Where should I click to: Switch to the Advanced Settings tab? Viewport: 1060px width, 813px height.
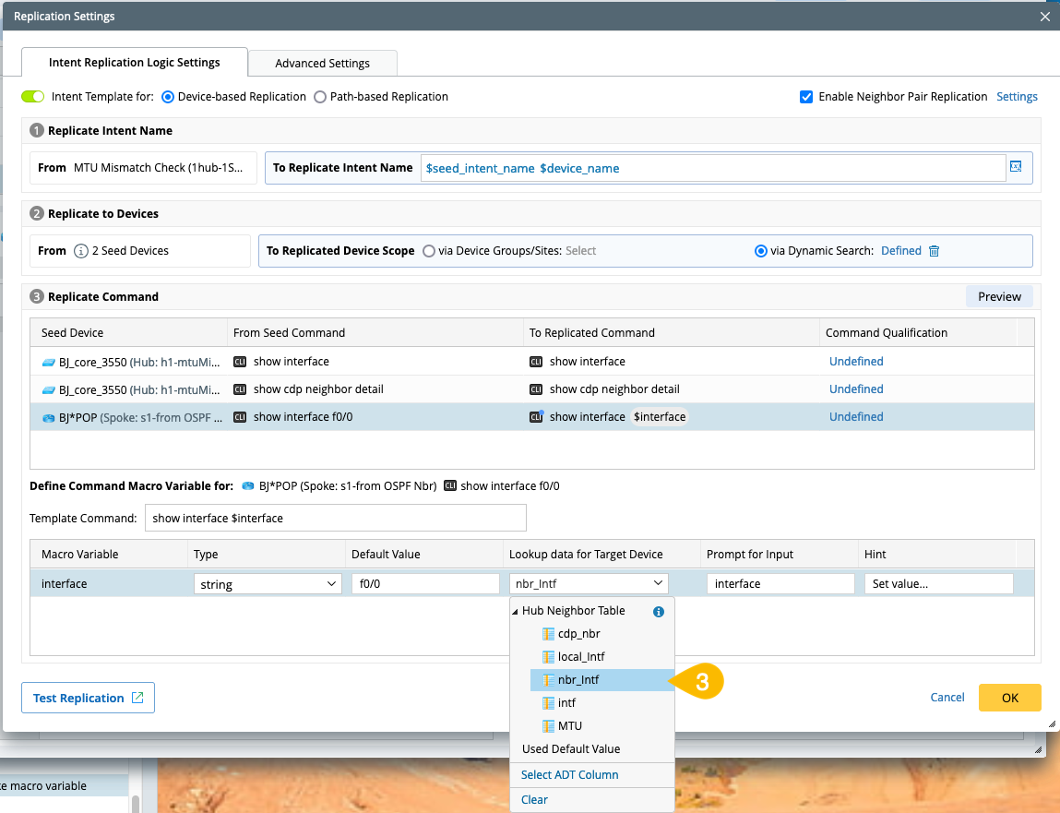pos(322,64)
